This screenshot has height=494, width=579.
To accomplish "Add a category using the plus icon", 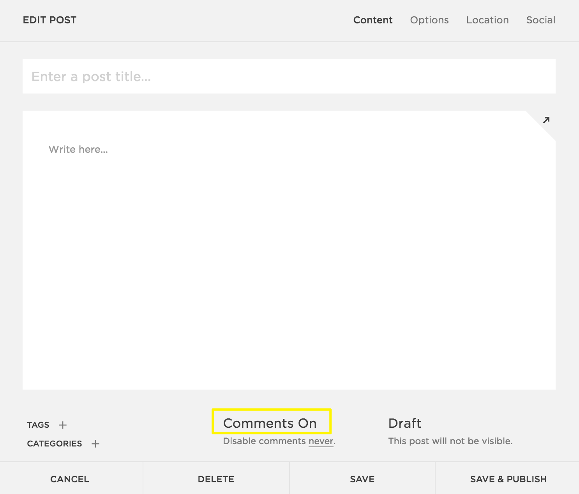I will 95,444.
